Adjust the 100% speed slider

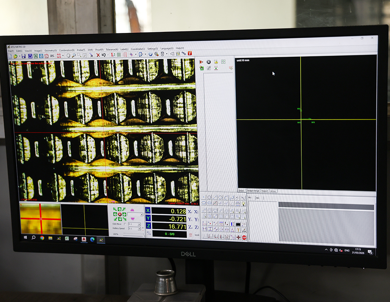click(x=133, y=234)
